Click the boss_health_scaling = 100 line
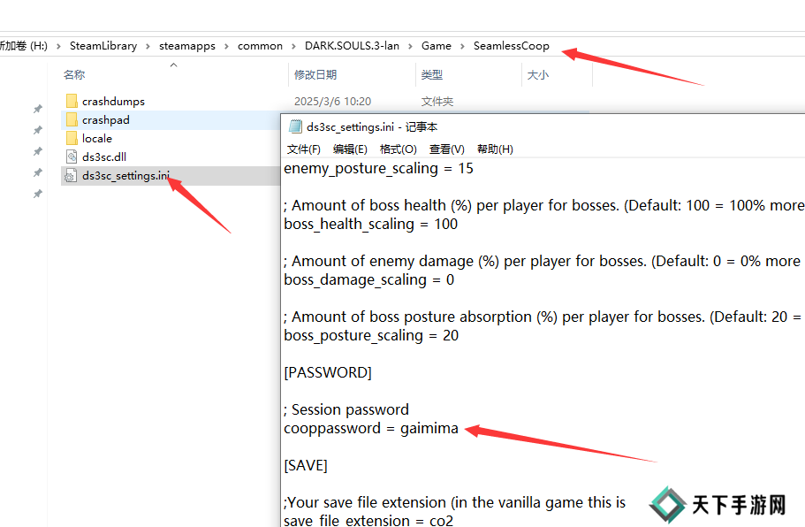This screenshot has height=527, width=805. pos(371,225)
